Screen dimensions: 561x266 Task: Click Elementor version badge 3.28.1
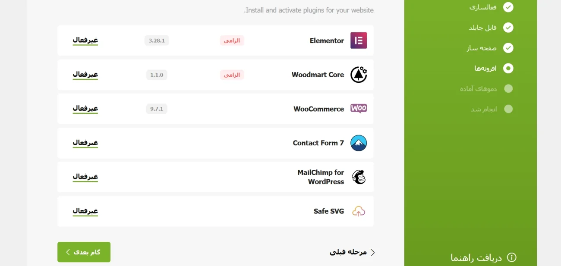pyautogui.click(x=157, y=41)
